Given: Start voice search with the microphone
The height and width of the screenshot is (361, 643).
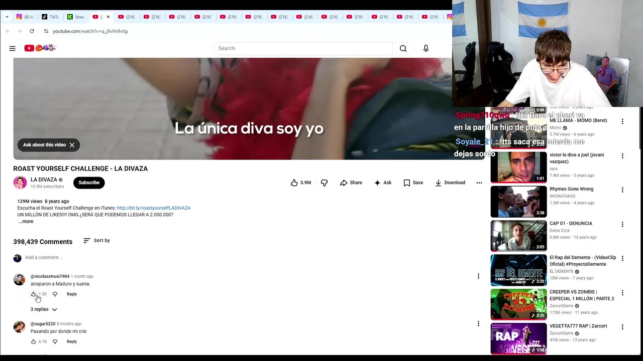Looking at the screenshot, I should point(426,48).
